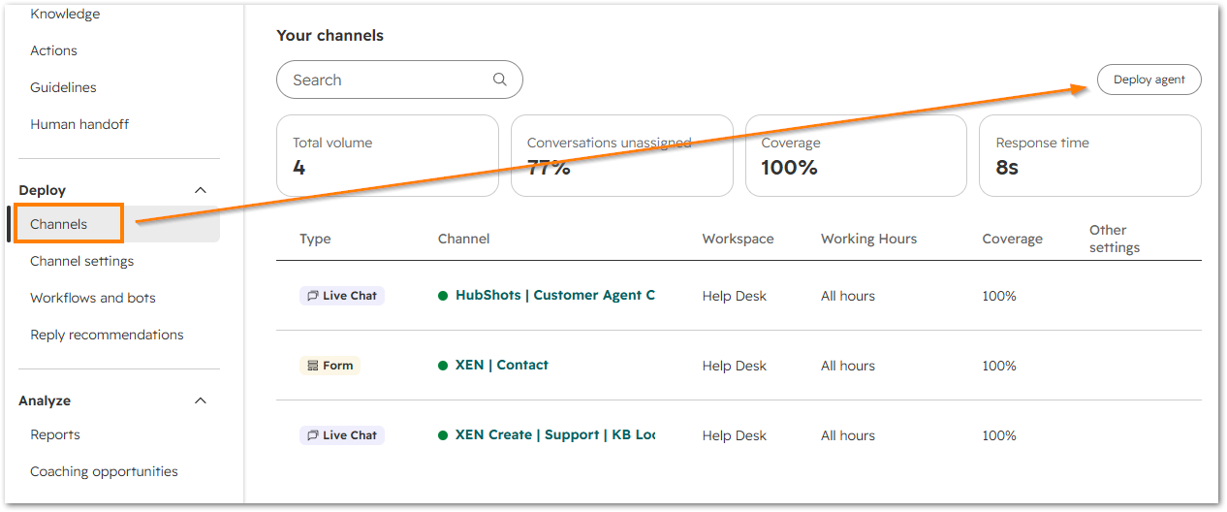The height and width of the screenshot is (512, 1227).
Task: Collapse the Analyze section chevron
Action: [201, 400]
